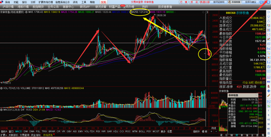Open the 分析 menu
This screenshot has width=271, height=137.
tap(33, 2)
